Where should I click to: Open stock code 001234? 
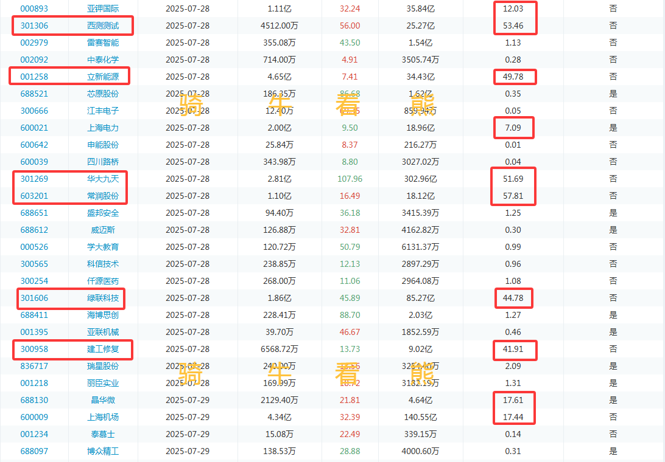[x=34, y=434]
